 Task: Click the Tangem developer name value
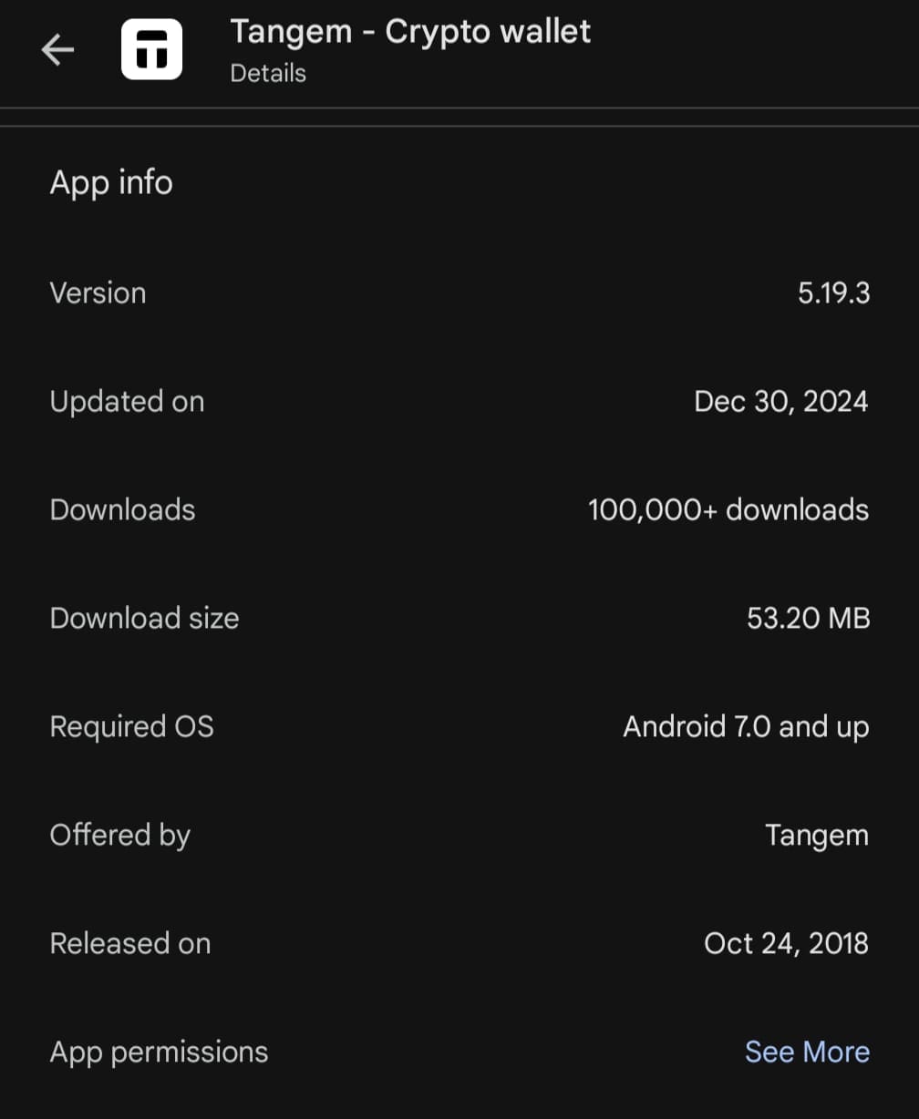coord(816,835)
